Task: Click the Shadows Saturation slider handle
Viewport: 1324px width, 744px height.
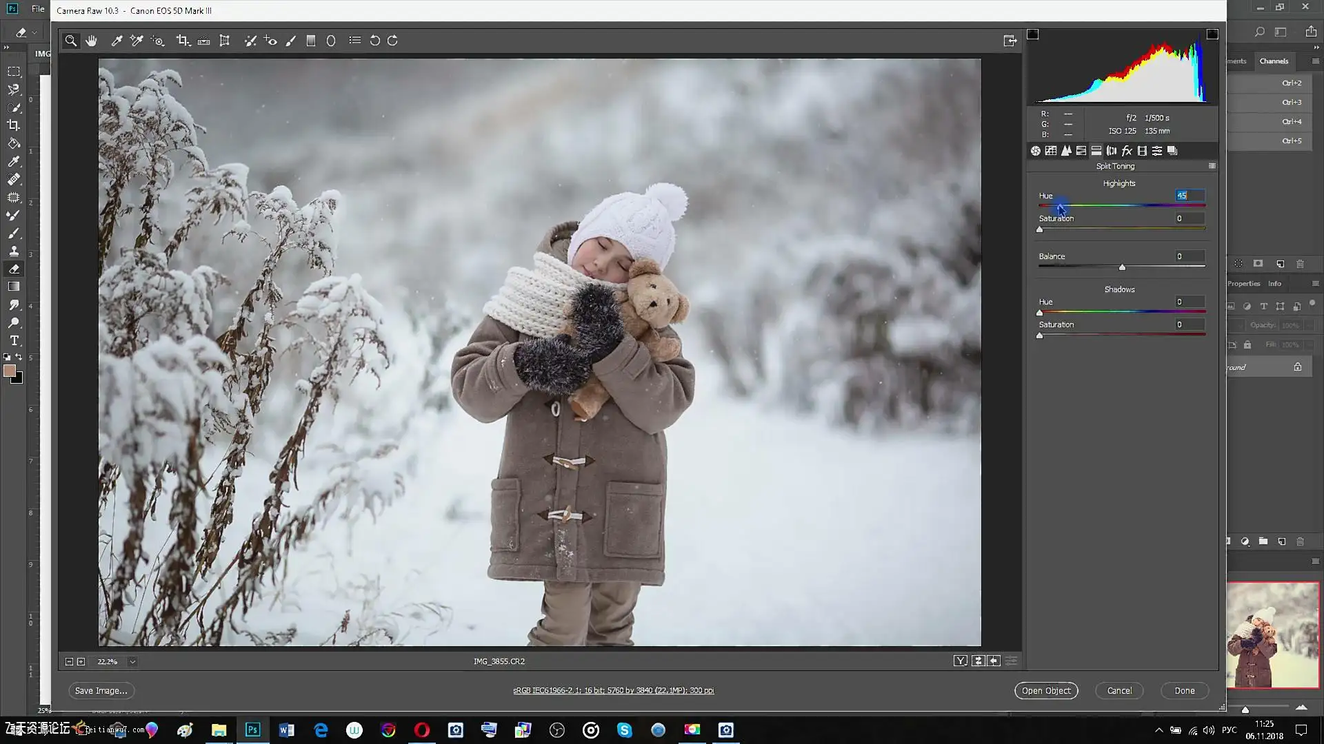Action: click(1040, 335)
